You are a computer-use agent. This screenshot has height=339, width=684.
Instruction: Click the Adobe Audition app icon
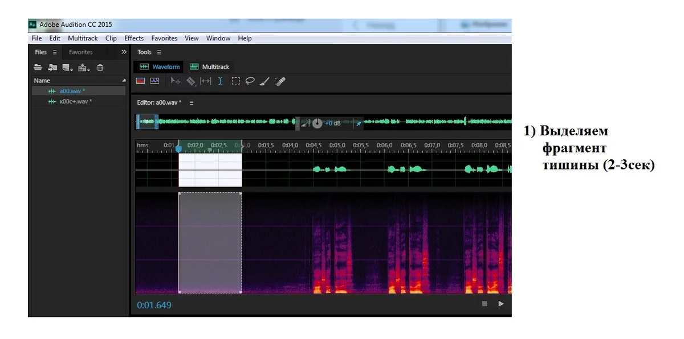pos(32,24)
